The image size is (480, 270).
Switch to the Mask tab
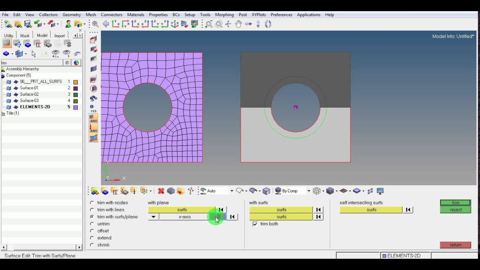pyautogui.click(x=25, y=36)
